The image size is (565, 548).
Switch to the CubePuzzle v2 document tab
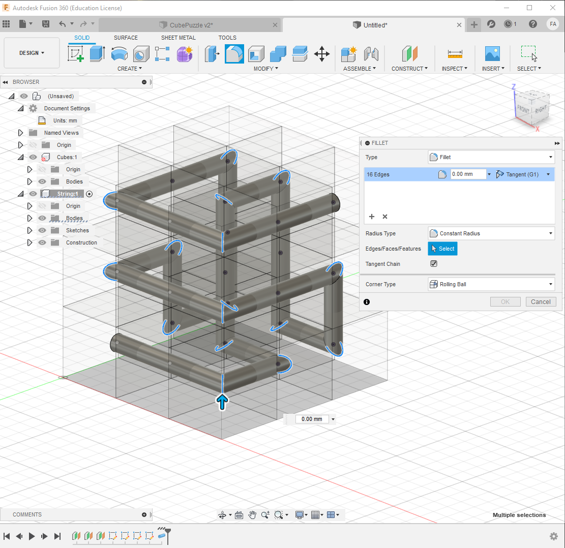191,24
